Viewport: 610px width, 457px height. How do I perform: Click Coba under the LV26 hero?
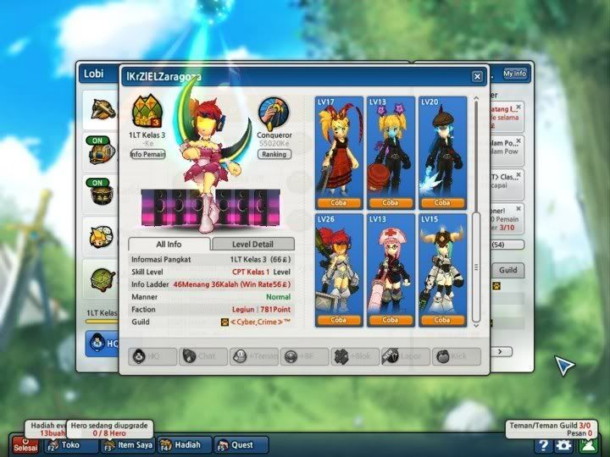(339, 320)
